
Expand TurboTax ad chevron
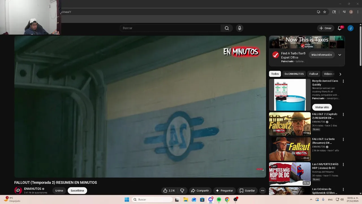point(340,55)
